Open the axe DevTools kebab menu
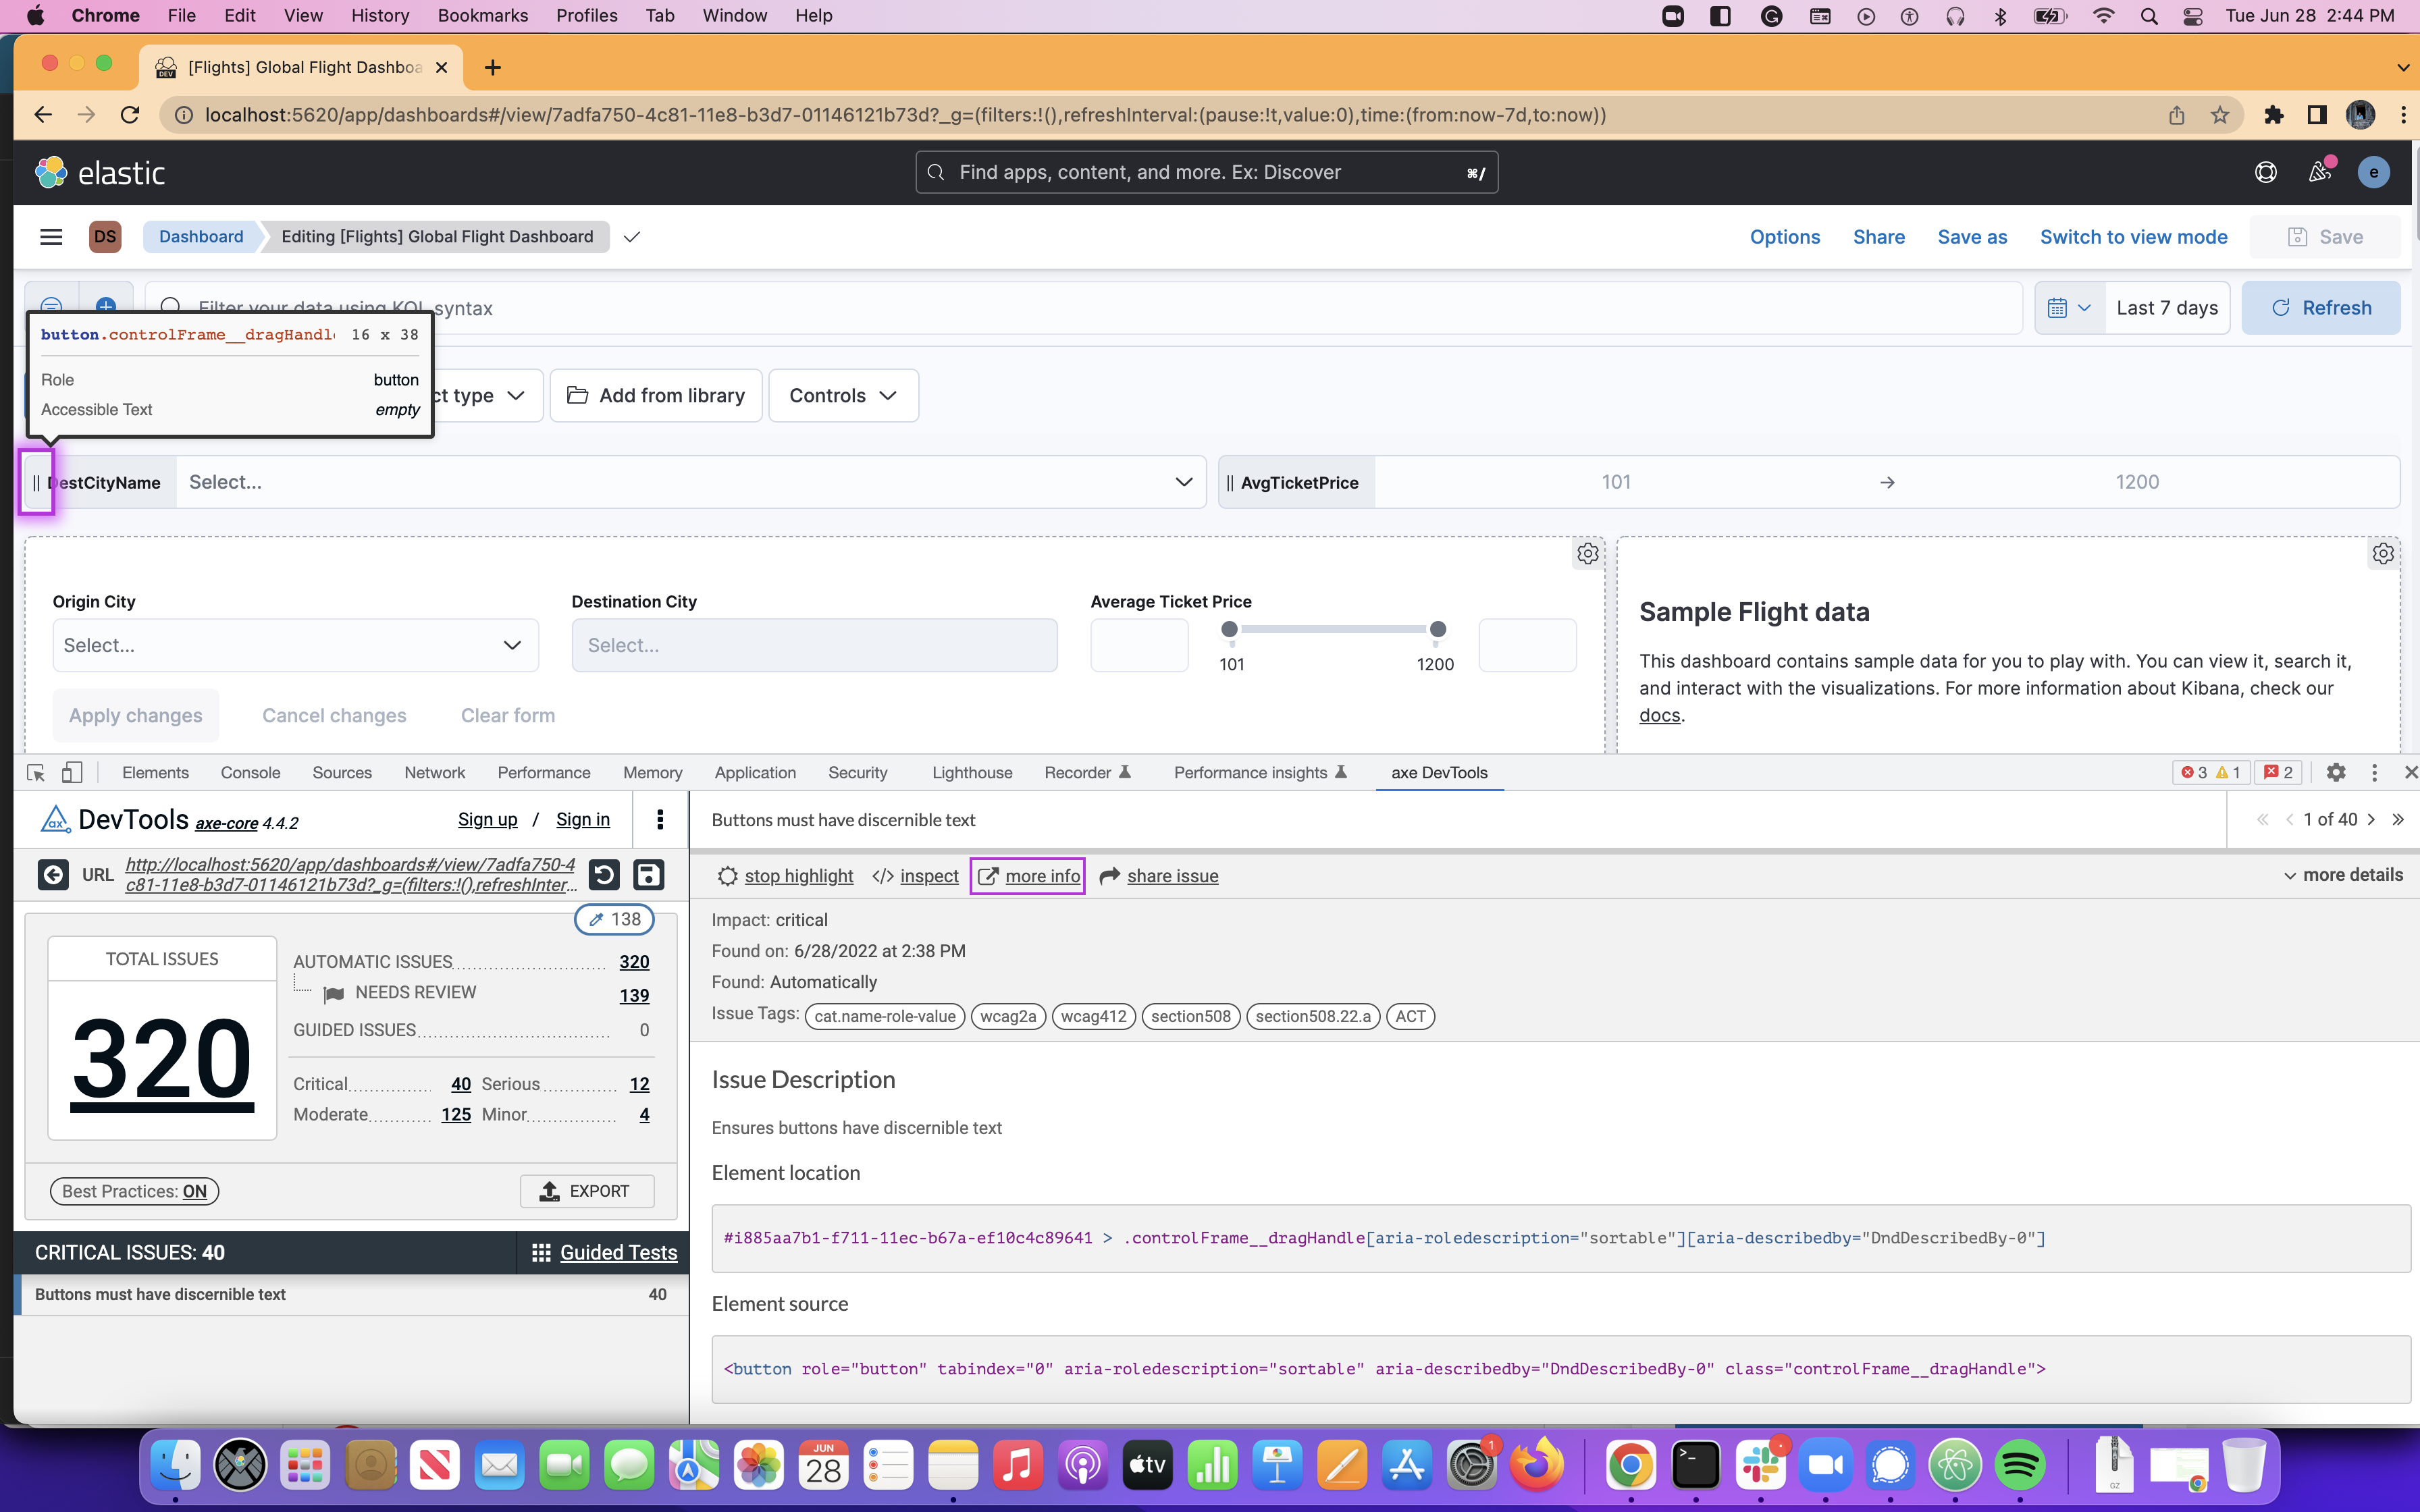Screen dimensions: 2420x1512 tap(660, 820)
